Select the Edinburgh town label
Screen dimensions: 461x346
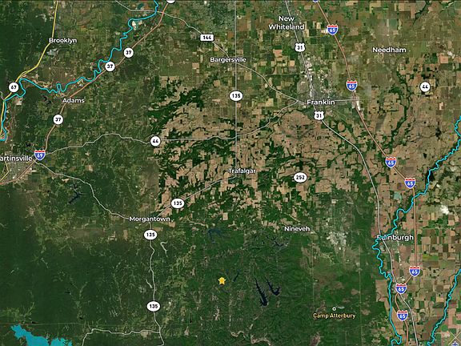tap(395, 237)
